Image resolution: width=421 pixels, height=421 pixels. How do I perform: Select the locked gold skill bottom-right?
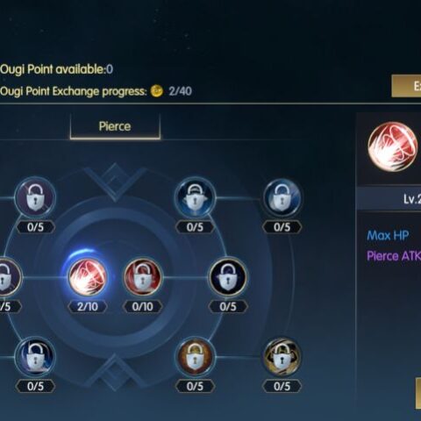282,357
